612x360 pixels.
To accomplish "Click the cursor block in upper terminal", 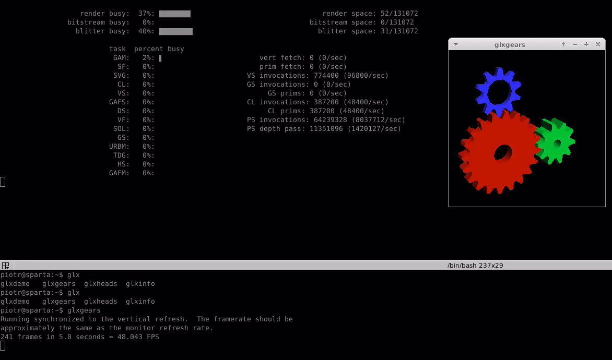I will [3, 182].
